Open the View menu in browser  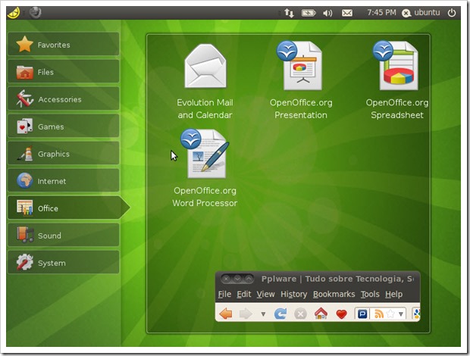click(265, 295)
